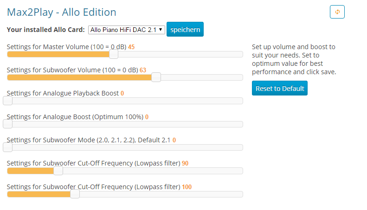This screenshot has width=367, height=210.
Task: Click the Subwoofer Volume slider handle
Action: 156,77
